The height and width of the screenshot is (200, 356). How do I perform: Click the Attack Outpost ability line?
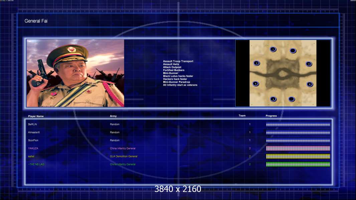tap(172, 67)
